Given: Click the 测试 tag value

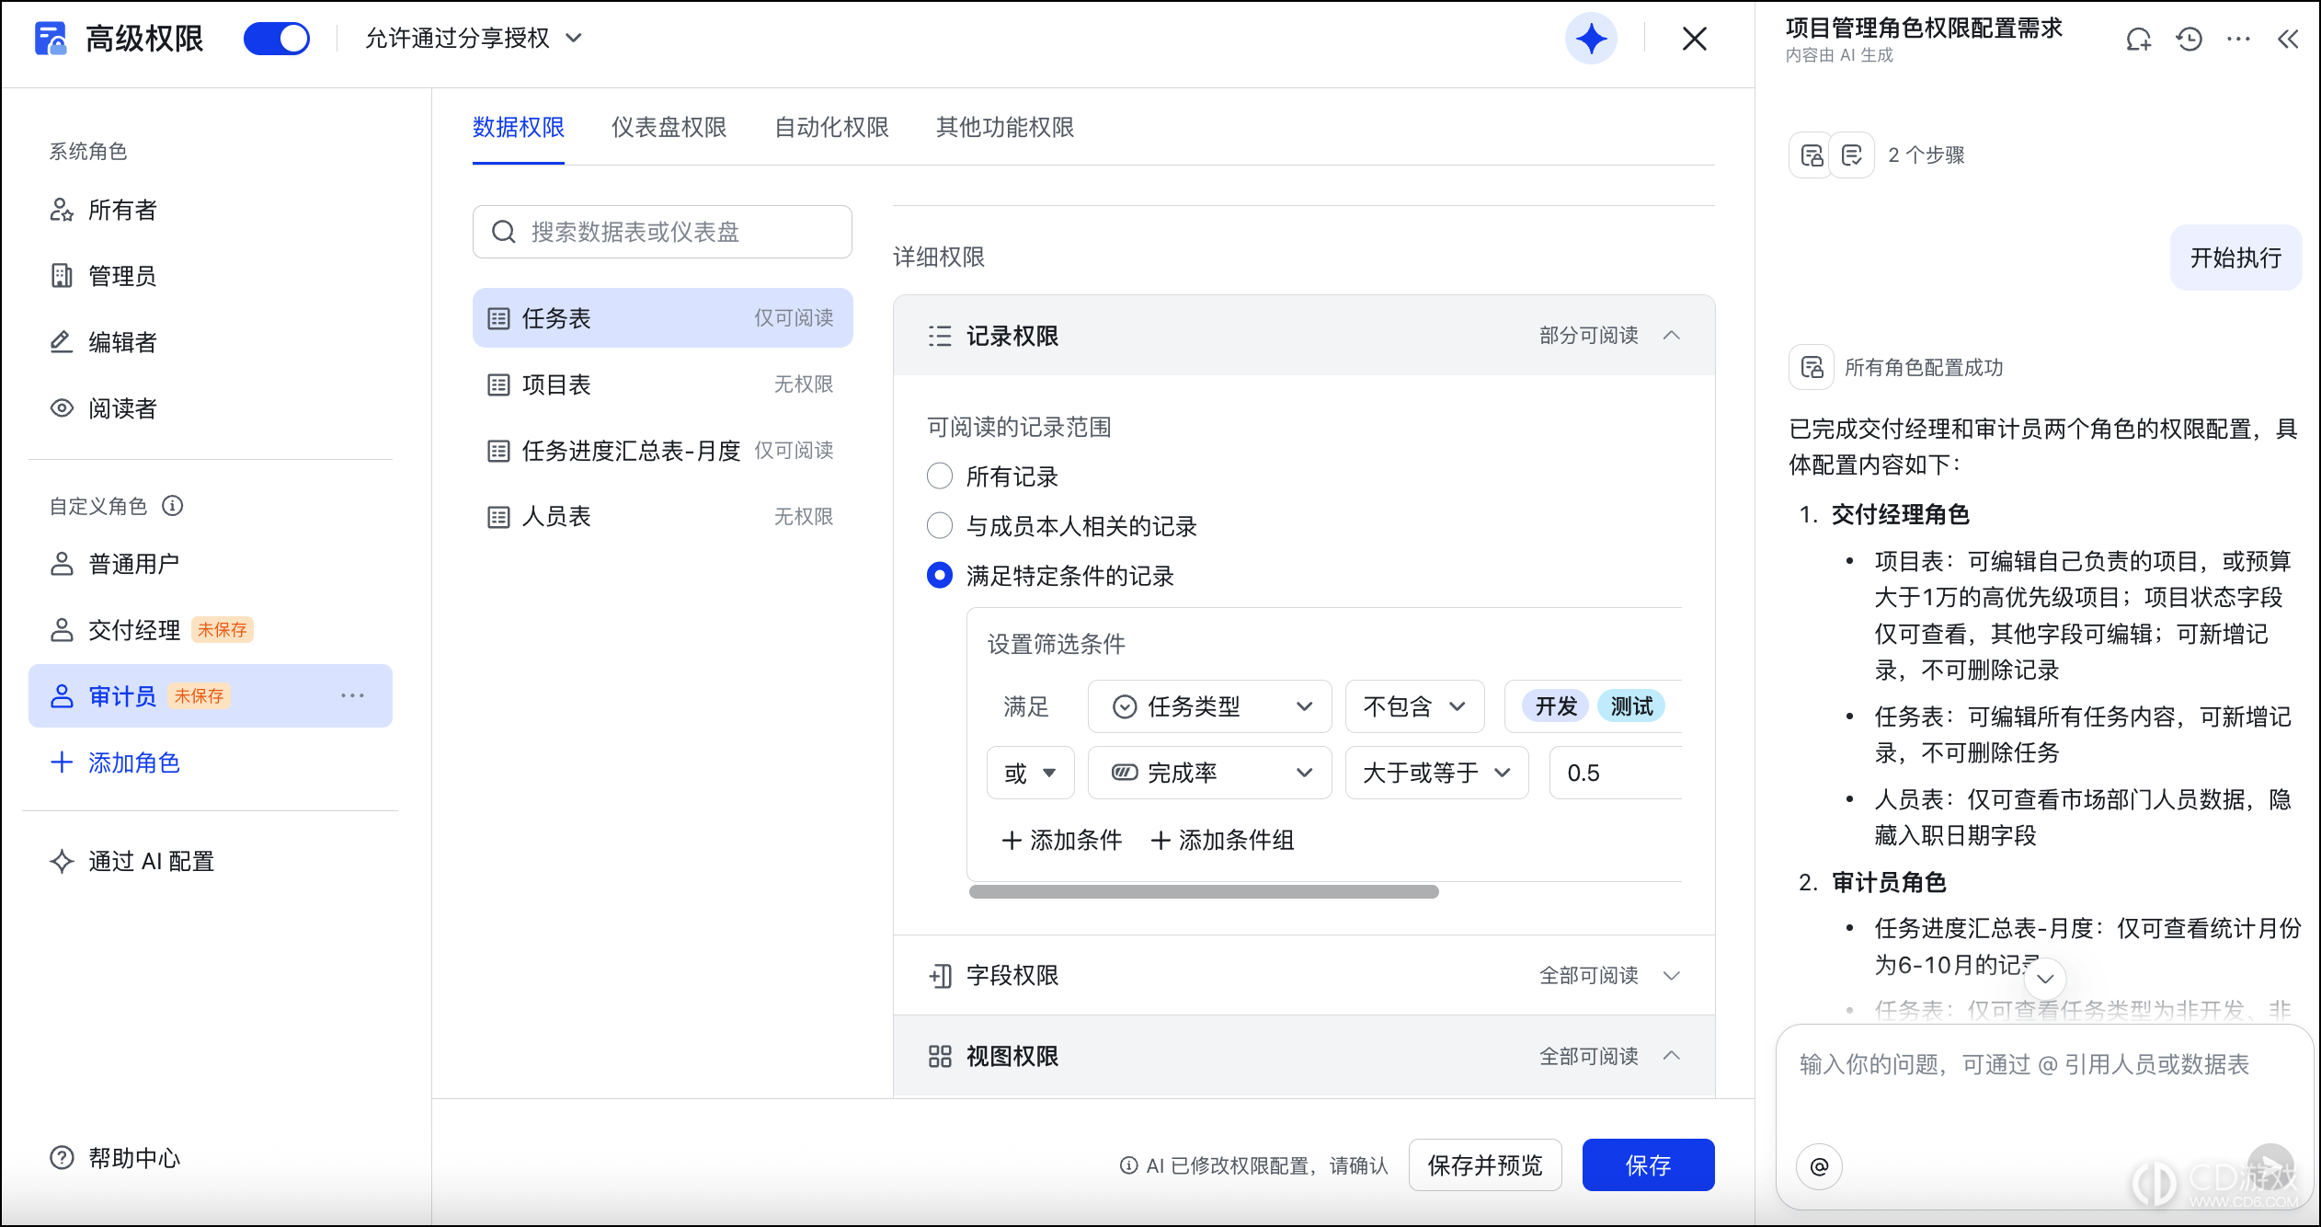Looking at the screenshot, I should 1631,706.
